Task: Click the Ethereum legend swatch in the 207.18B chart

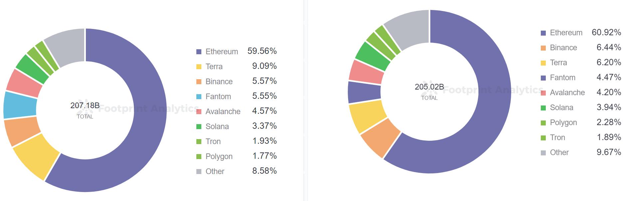Action: tap(199, 52)
